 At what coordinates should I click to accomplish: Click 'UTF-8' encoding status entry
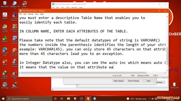[x=156, y=75]
